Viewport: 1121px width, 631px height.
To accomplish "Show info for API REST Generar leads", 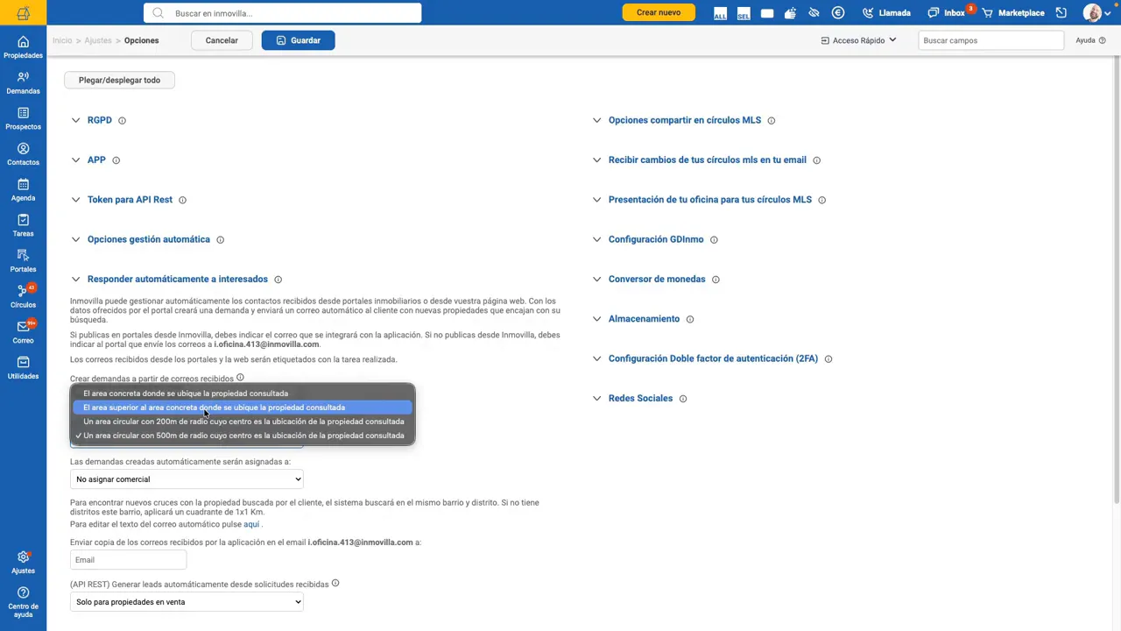I will (335, 584).
